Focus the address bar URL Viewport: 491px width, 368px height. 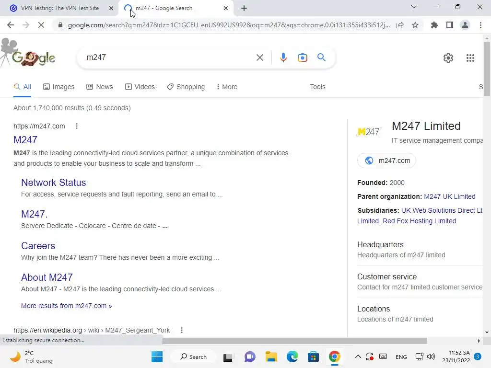pyautogui.click(x=229, y=25)
